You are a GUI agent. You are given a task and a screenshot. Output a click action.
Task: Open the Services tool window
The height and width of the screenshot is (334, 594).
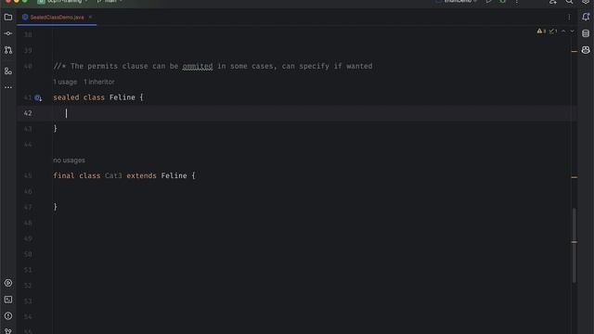coord(8,283)
